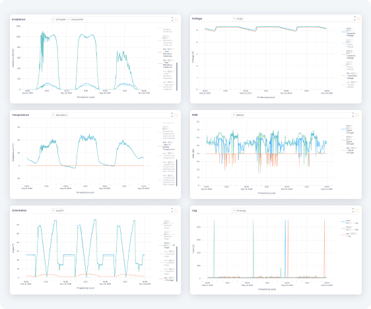371x309 pixels.
Task: Toggle the Back of Module Temperature legend entry
Action: [x=166, y=146]
